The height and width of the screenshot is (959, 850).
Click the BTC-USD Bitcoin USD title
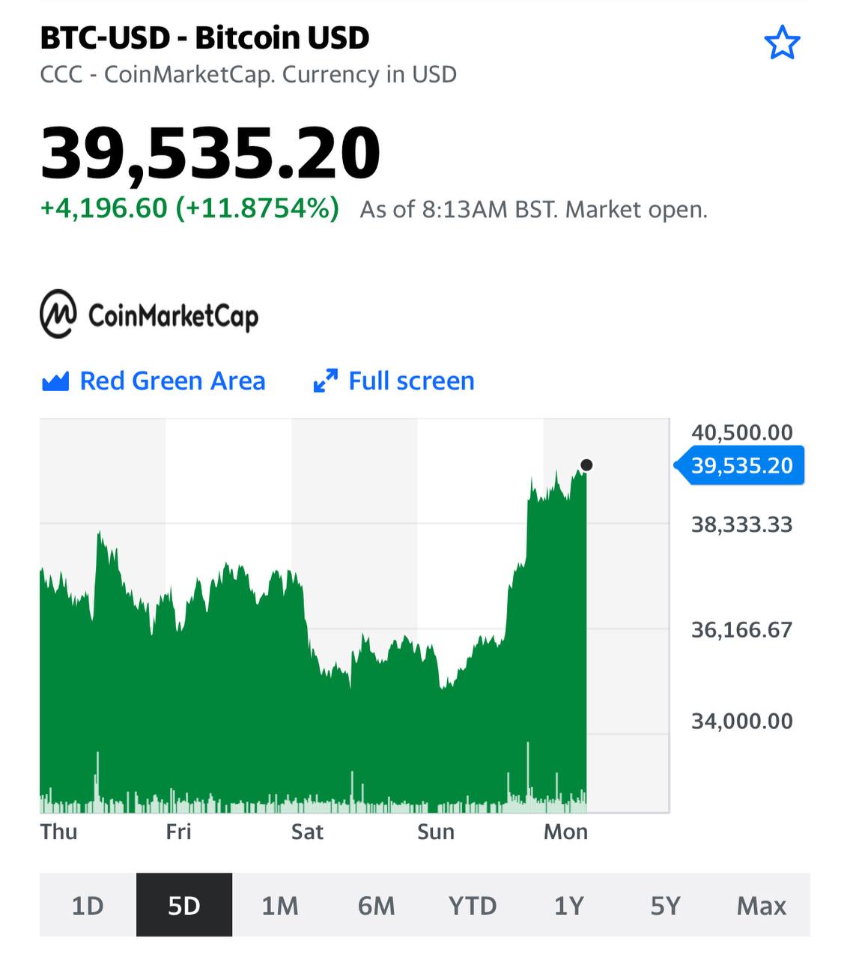204,38
